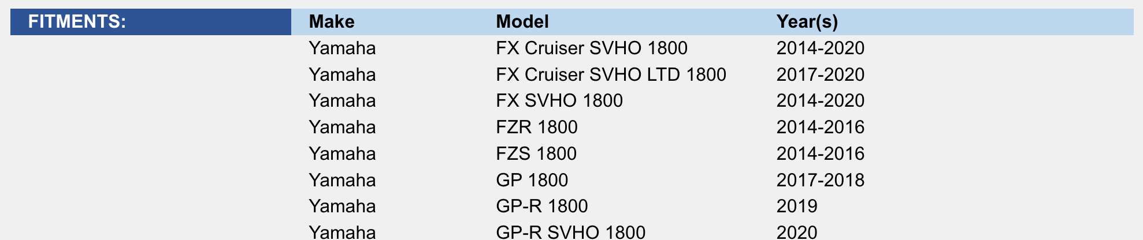Click the FITMENTS header label
This screenshot has width=1143, height=240.
tap(77, 22)
